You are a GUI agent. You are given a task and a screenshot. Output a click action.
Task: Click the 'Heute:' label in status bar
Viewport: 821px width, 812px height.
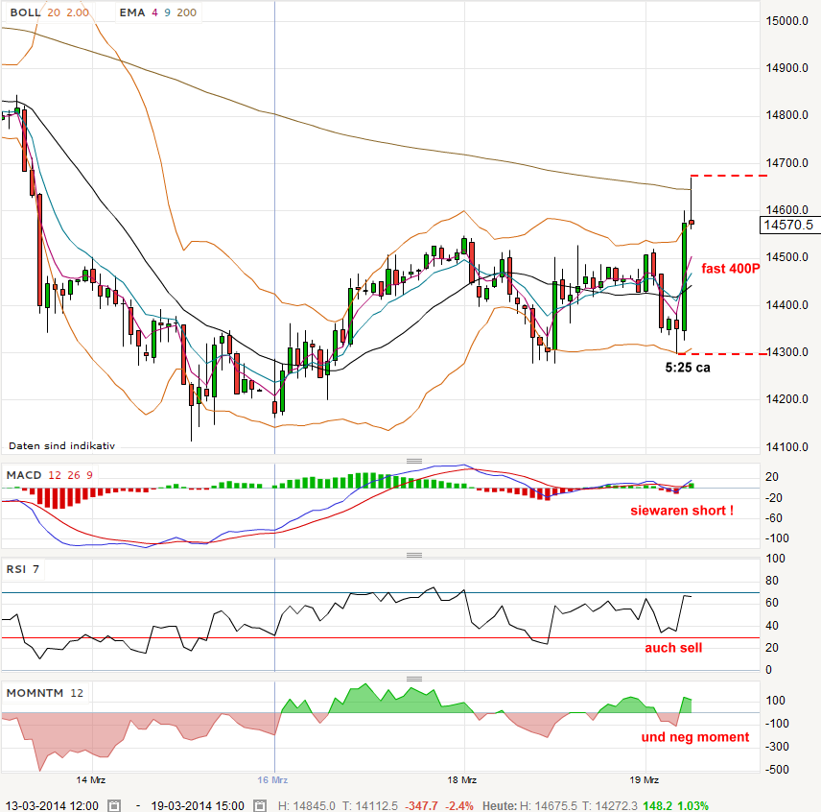499,805
